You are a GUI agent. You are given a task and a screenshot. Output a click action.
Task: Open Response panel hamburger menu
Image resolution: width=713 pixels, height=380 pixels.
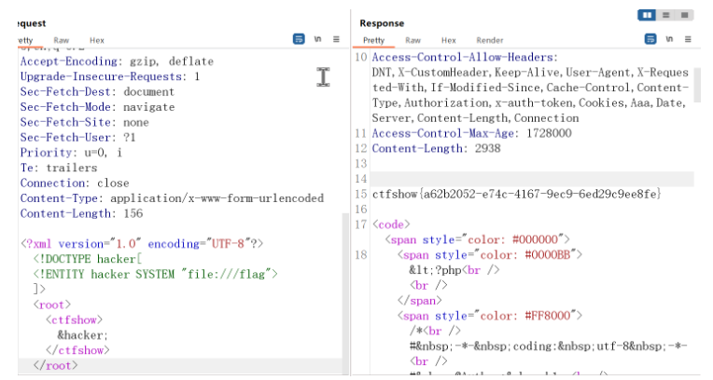[688, 39]
